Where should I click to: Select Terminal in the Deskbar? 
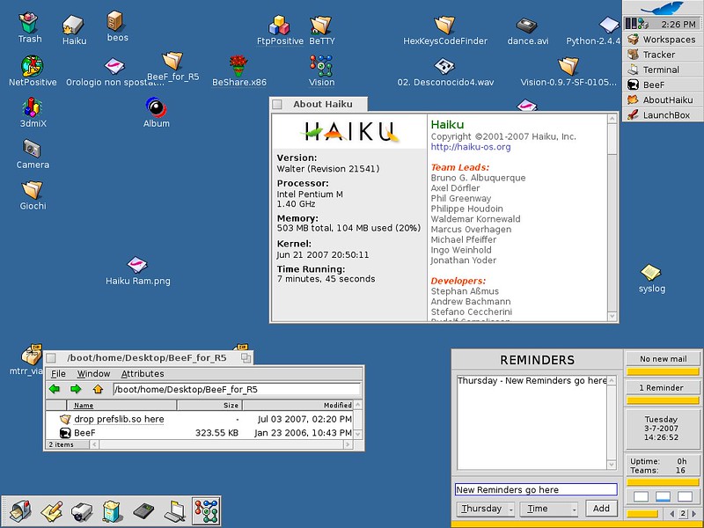click(663, 70)
